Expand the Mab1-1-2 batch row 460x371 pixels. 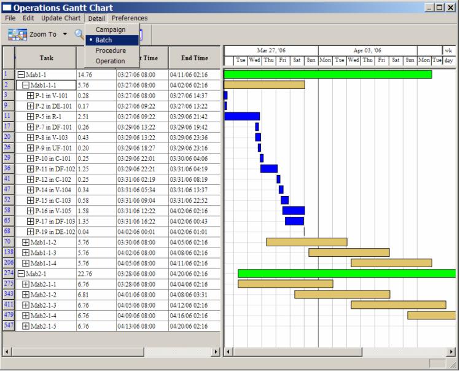(26, 242)
